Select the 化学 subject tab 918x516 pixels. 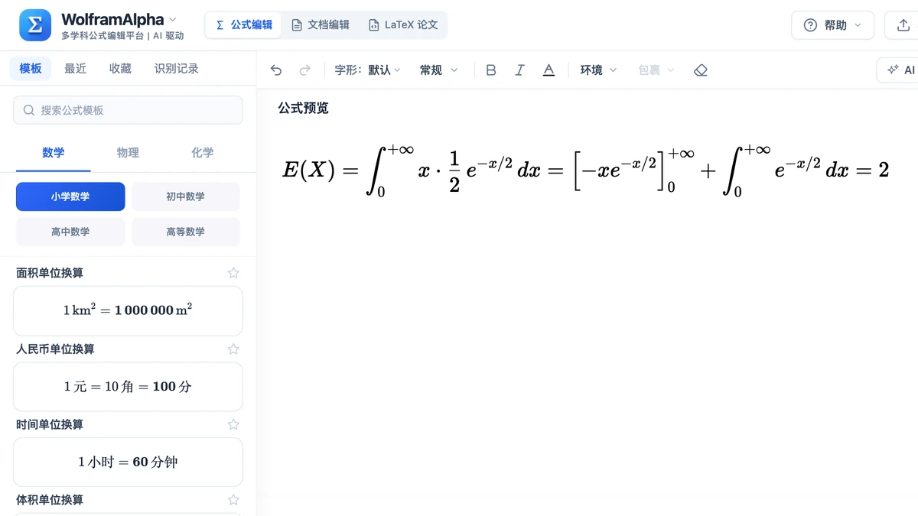[203, 153]
